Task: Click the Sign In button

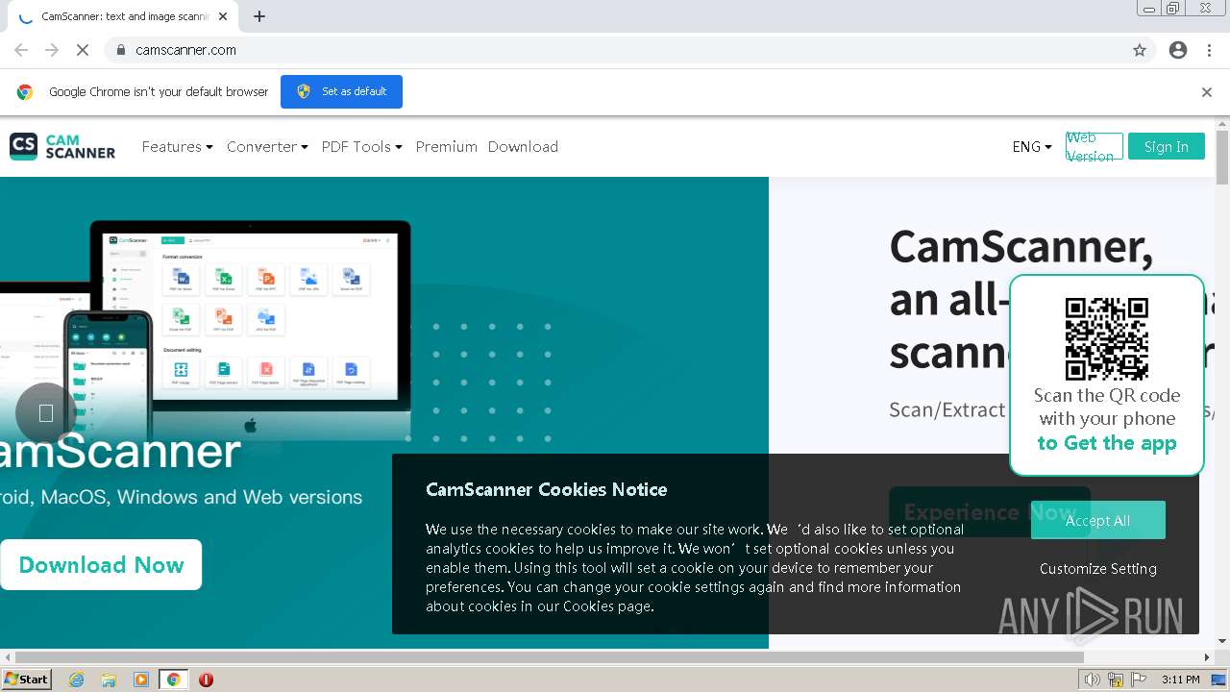Action: (1166, 146)
